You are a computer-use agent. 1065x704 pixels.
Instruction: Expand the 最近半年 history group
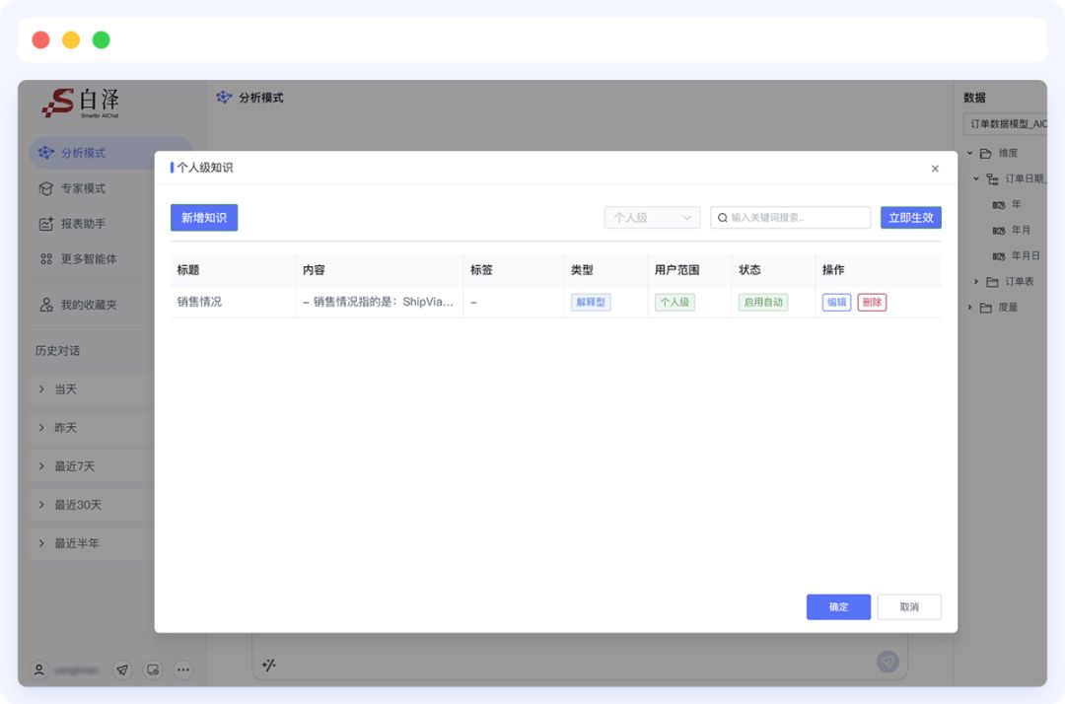click(92, 543)
